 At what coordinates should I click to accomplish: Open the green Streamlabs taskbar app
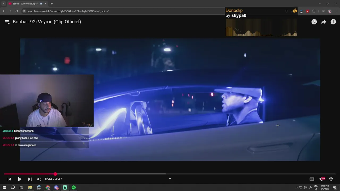(65, 188)
